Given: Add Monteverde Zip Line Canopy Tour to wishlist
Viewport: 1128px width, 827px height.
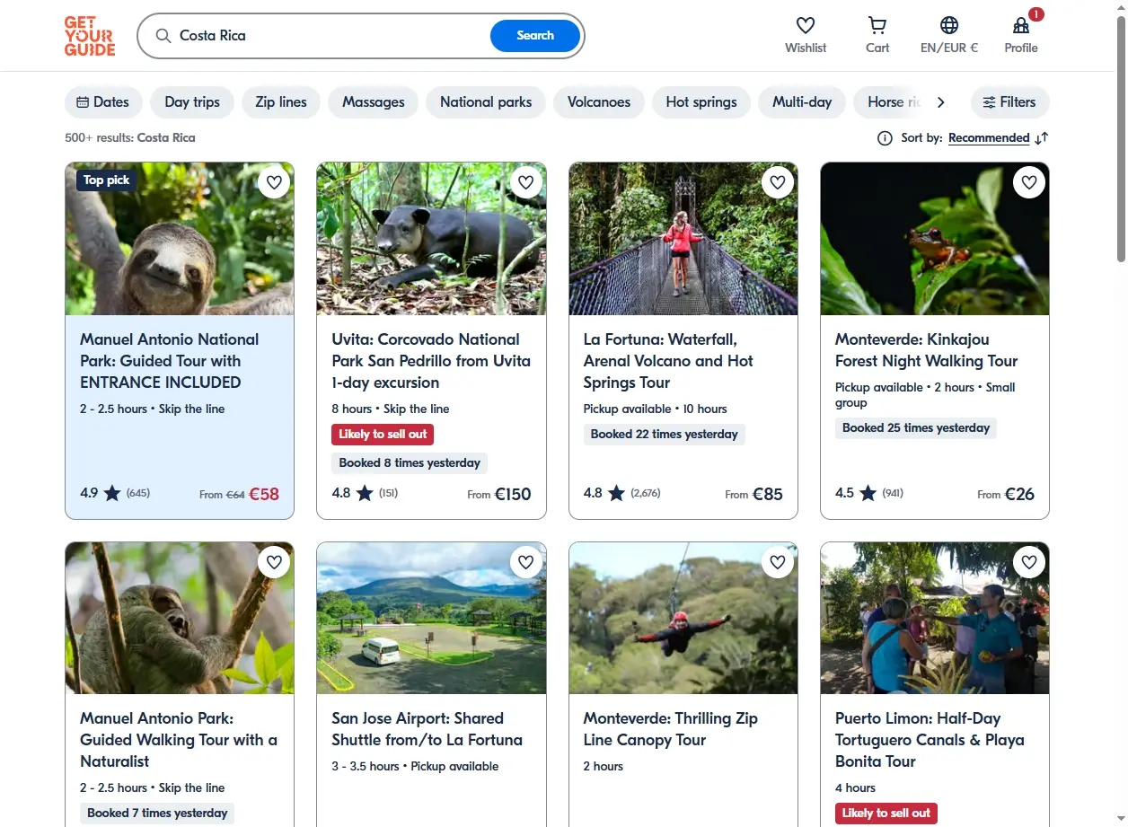Looking at the screenshot, I should click(x=778, y=562).
